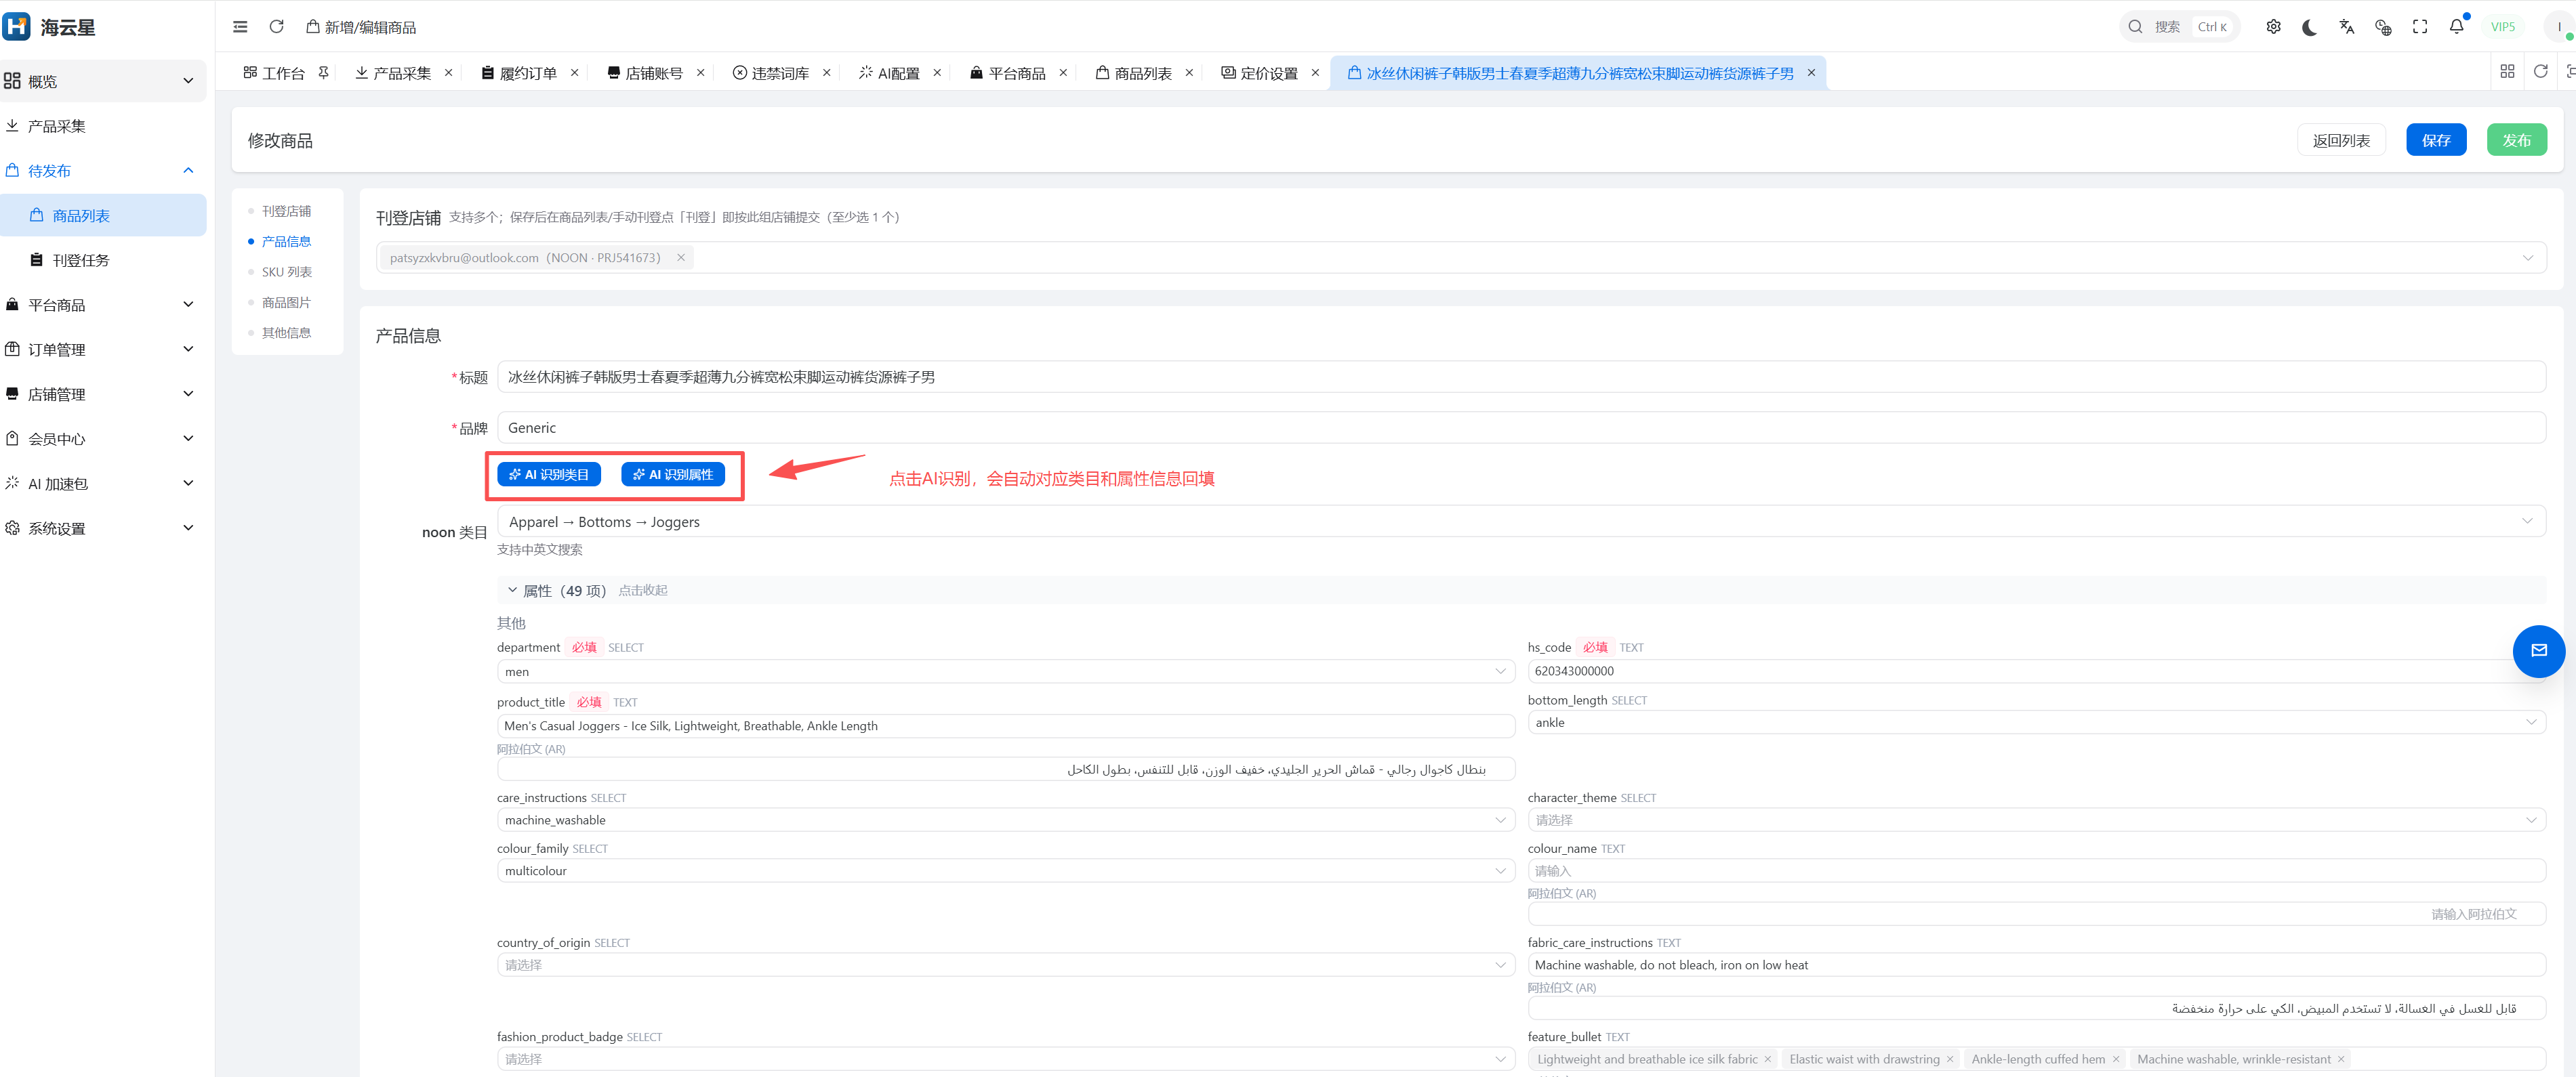2576x1077 pixels.
Task: Refresh the current tab page icon
Action: click(x=2541, y=72)
